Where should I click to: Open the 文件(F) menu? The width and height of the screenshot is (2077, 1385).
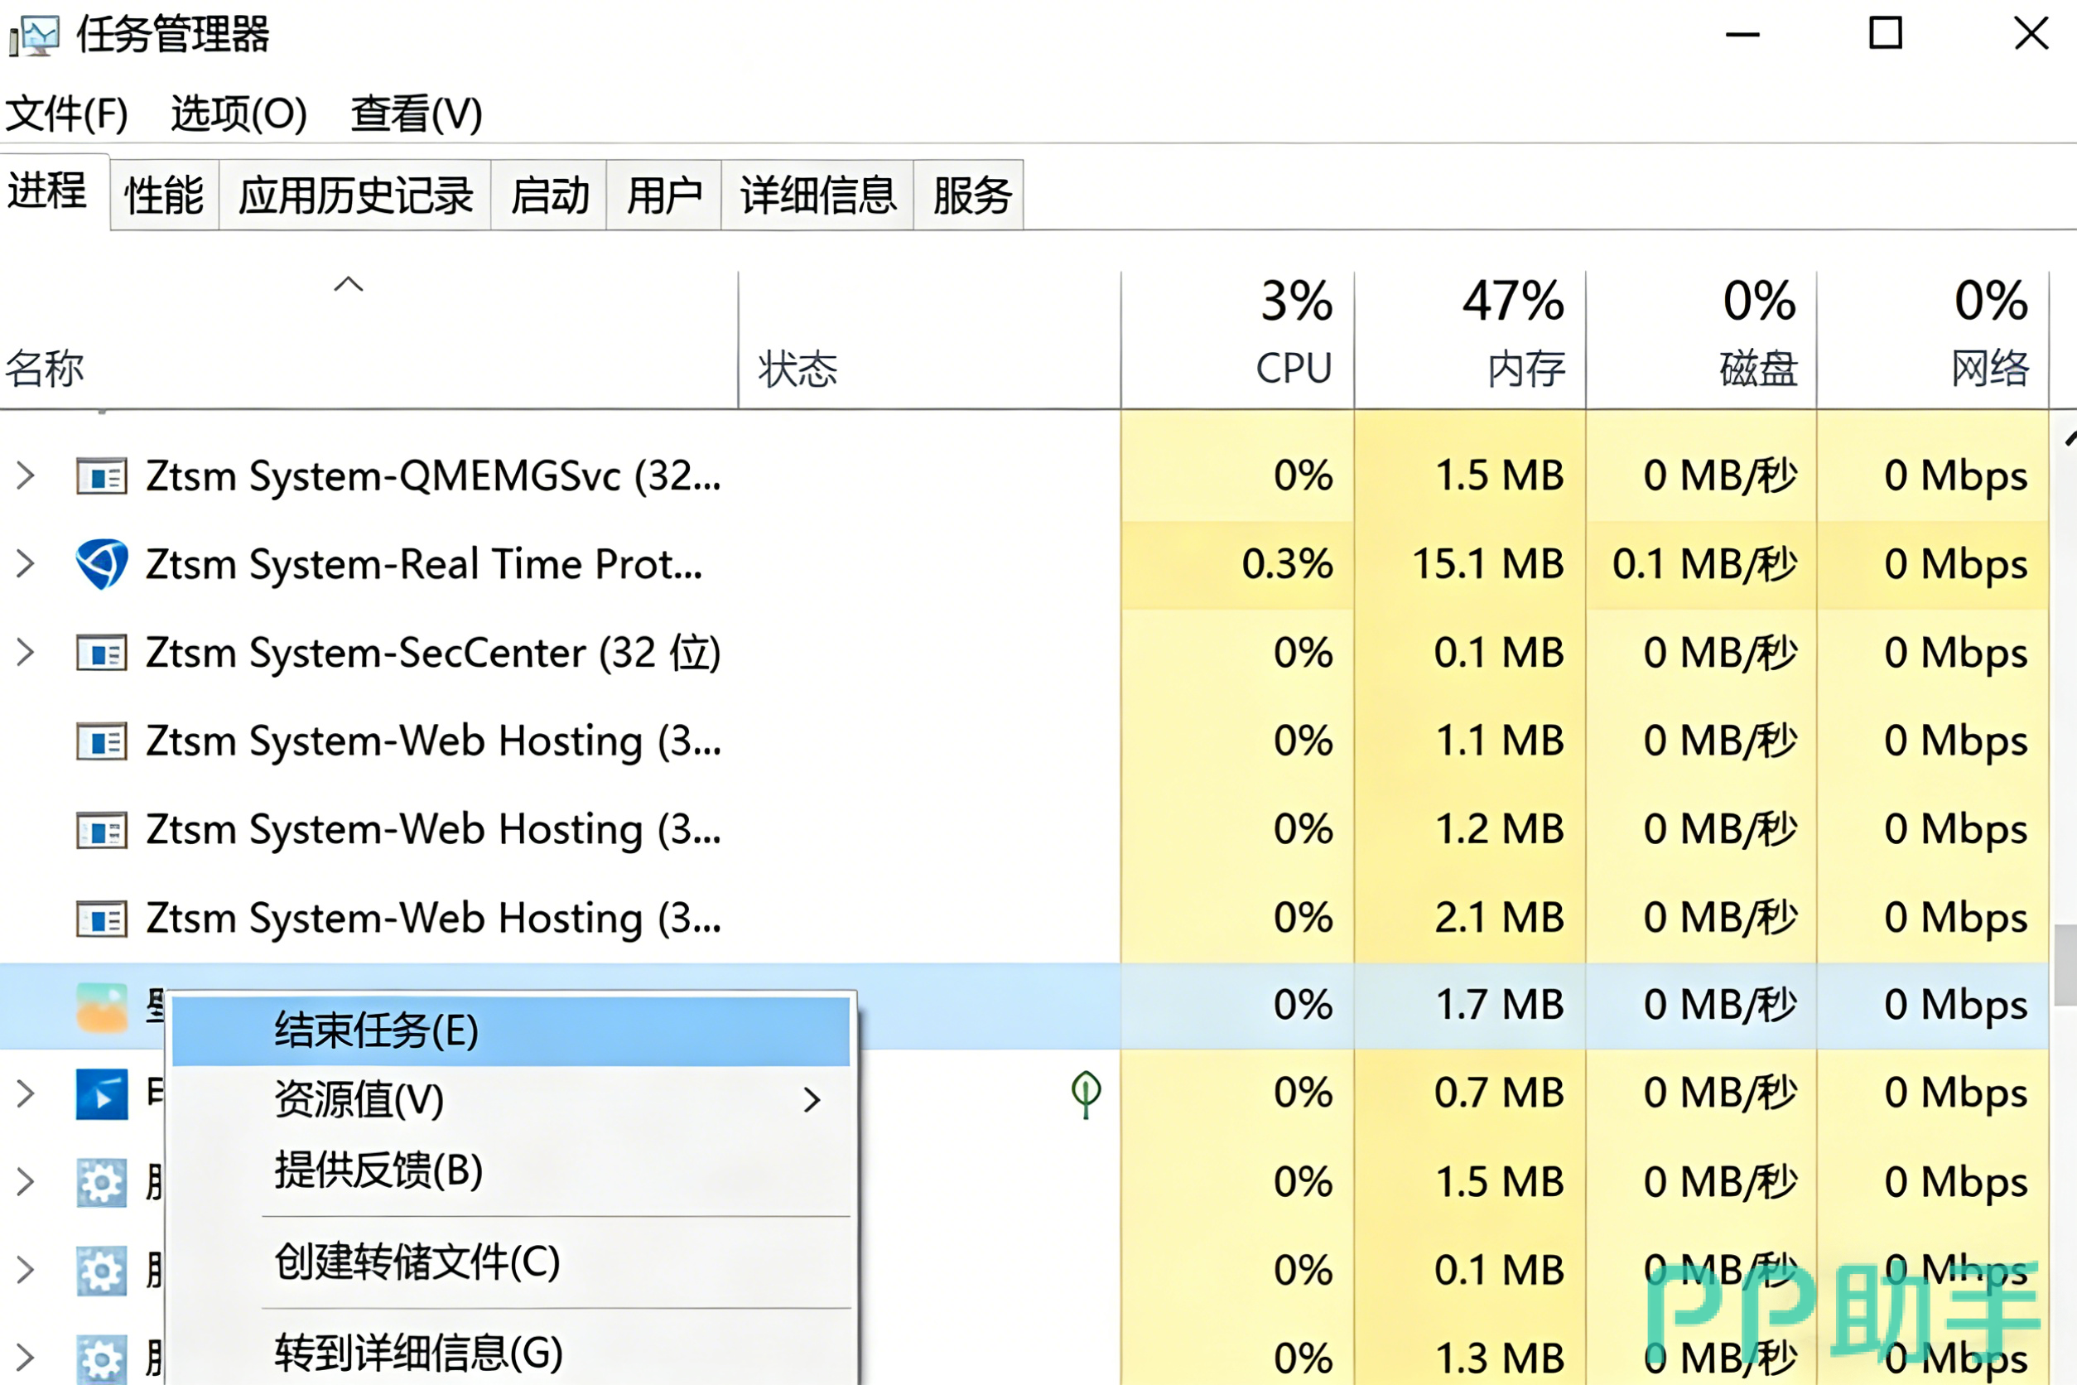(66, 114)
